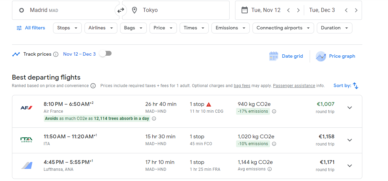Click the 1 hr 25 min FRA layover text
Image resolution: width=388 pixels, height=181 pixels.
click(x=205, y=169)
